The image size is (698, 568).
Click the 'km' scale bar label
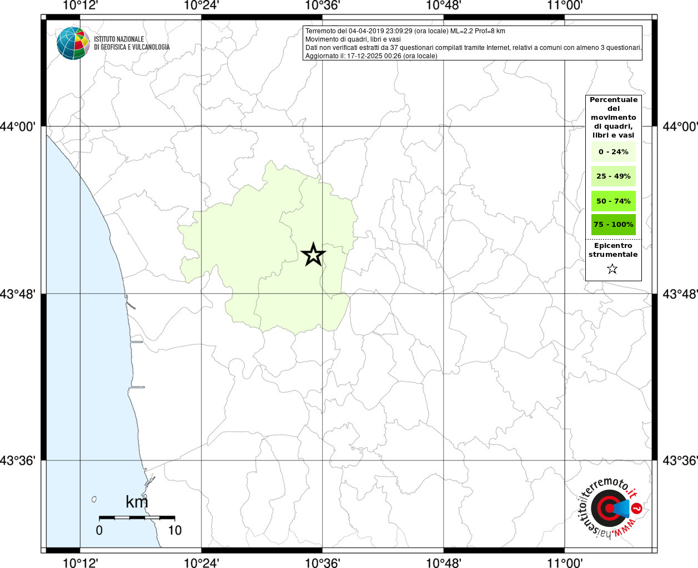coord(137,503)
